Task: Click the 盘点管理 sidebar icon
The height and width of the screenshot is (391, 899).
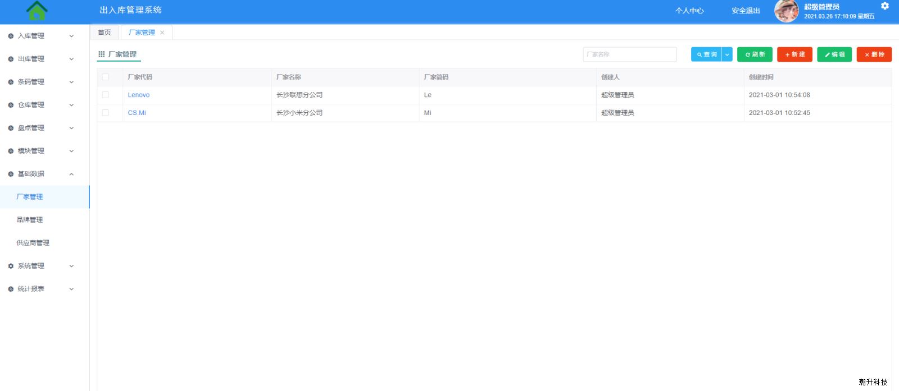Action: tap(11, 128)
